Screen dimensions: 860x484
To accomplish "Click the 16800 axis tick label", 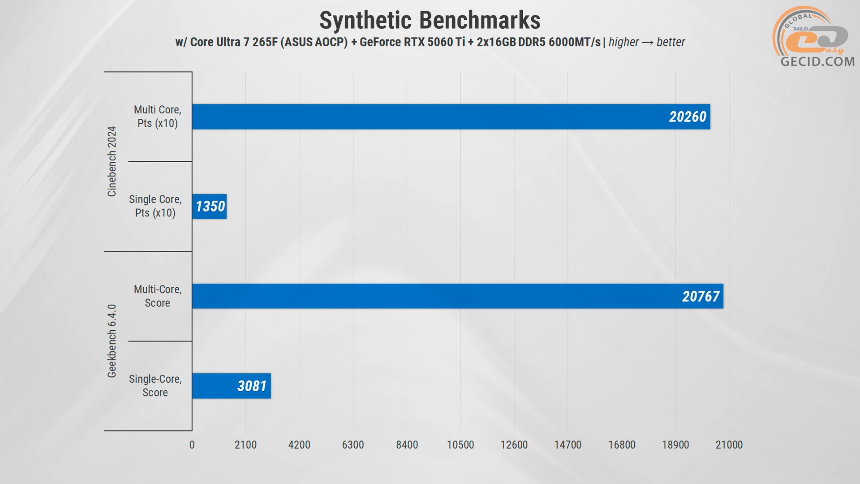I will 622,445.
